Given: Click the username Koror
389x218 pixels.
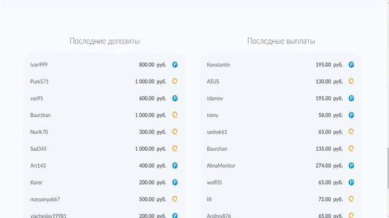Looking at the screenshot, I should click(x=36, y=182).
